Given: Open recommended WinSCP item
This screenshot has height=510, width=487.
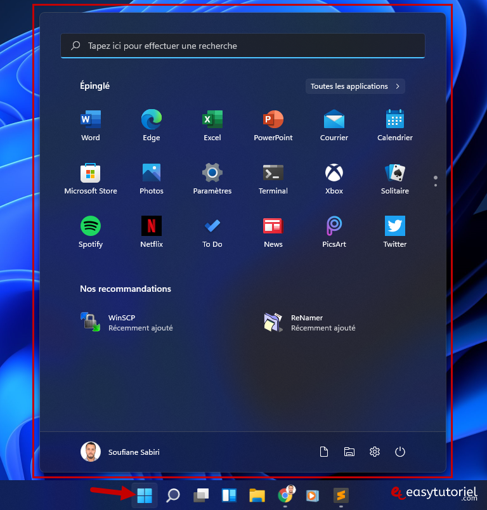Looking at the screenshot, I should (x=127, y=322).
